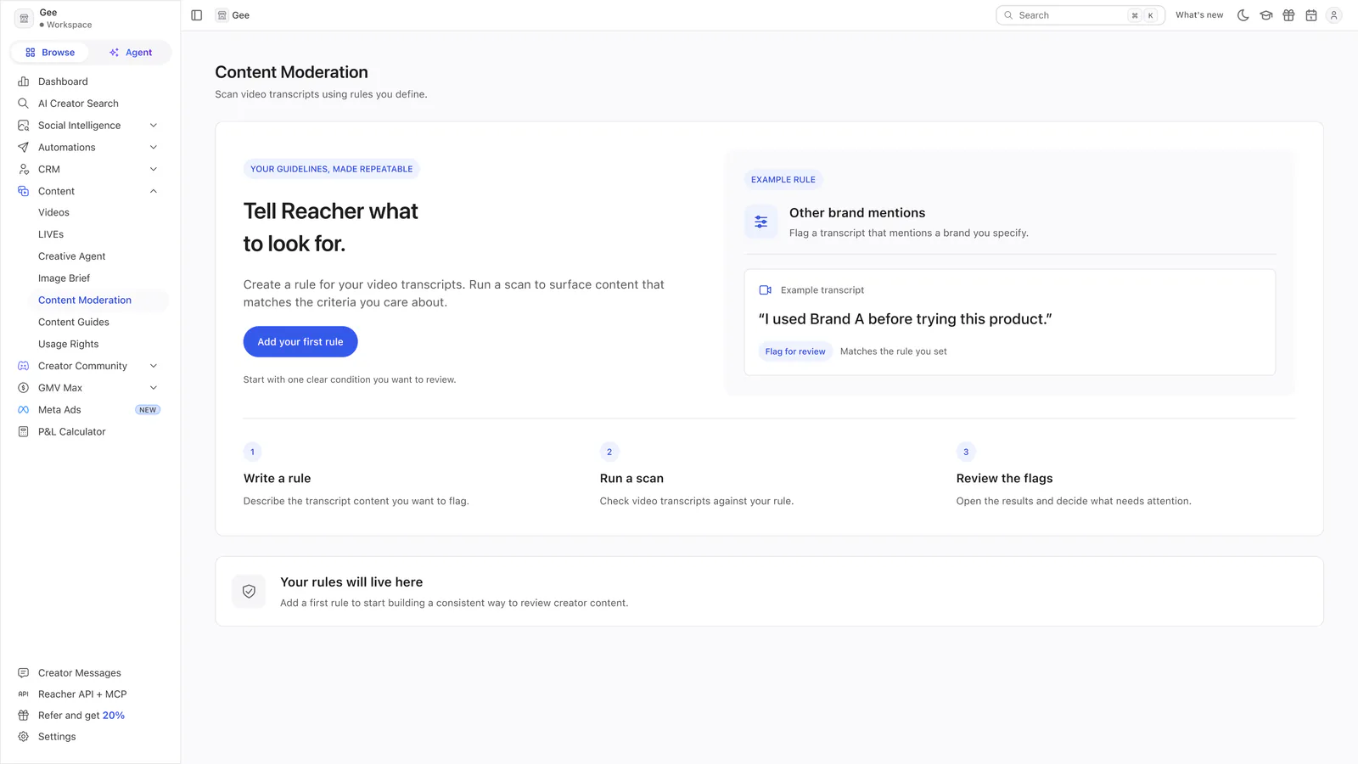Switch to the Browse tab
Viewport: 1358px width, 764px height.
50,53
